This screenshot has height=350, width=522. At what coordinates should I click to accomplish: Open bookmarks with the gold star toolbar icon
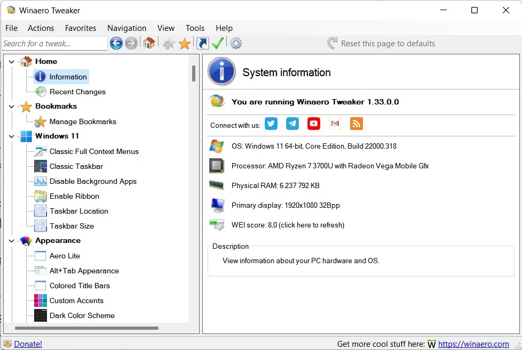pyautogui.click(x=185, y=43)
